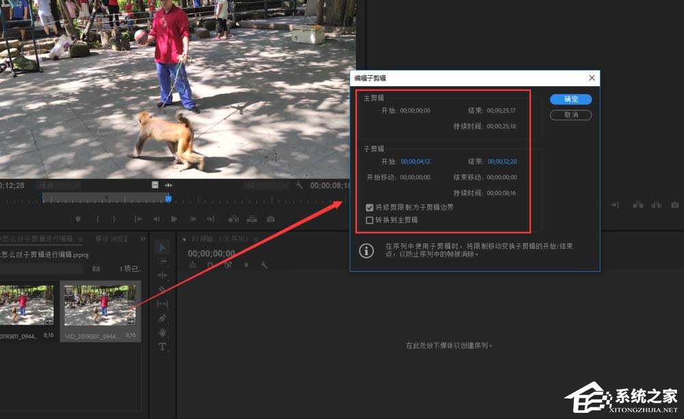Click the Export Frame camera icon

[269, 219]
